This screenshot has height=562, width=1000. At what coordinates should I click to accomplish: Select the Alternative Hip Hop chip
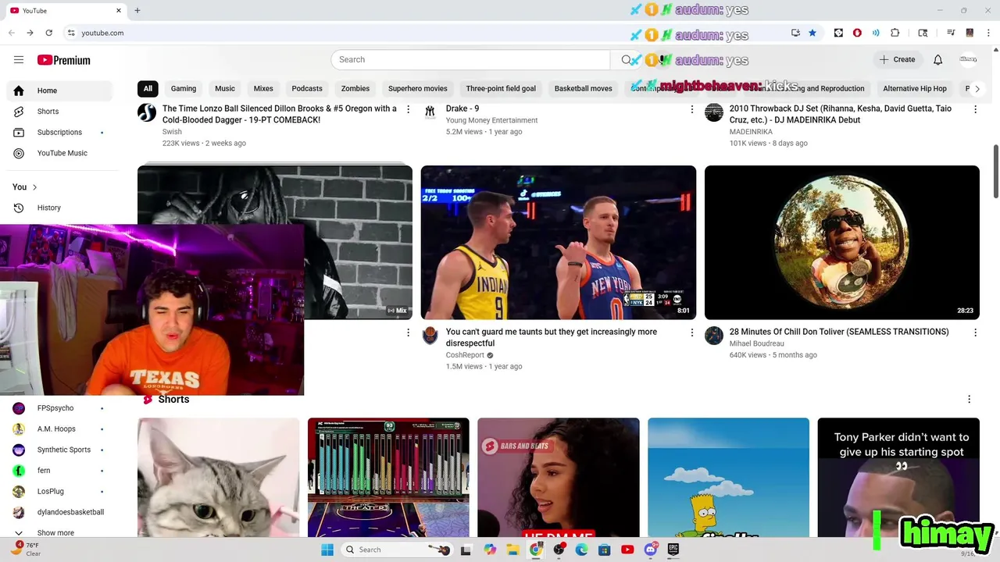click(x=915, y=88)
